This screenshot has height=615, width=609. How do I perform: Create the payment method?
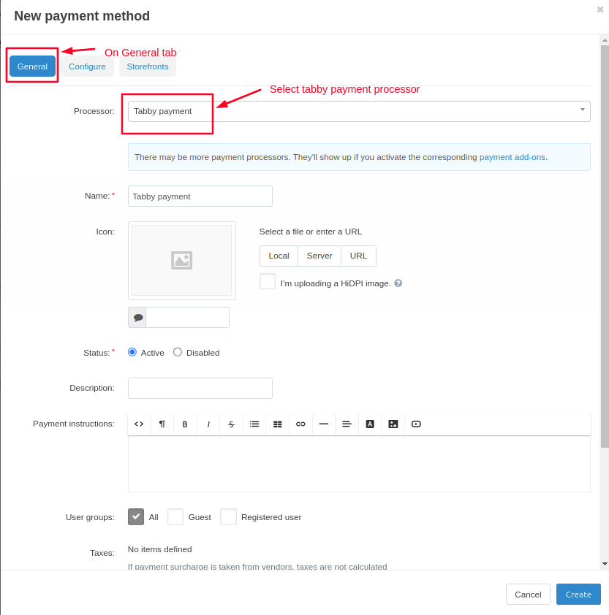pos(578,595)
